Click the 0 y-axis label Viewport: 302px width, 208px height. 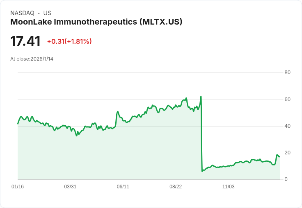pos(286,179)
